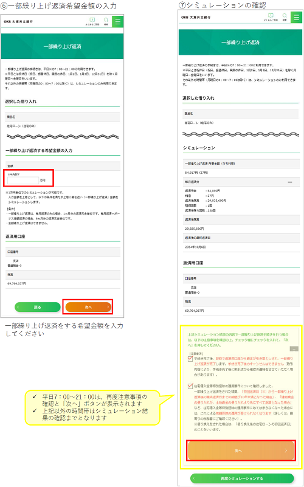Click the orange 次へ button on step ⑥ screen

(x=88, y=307)
